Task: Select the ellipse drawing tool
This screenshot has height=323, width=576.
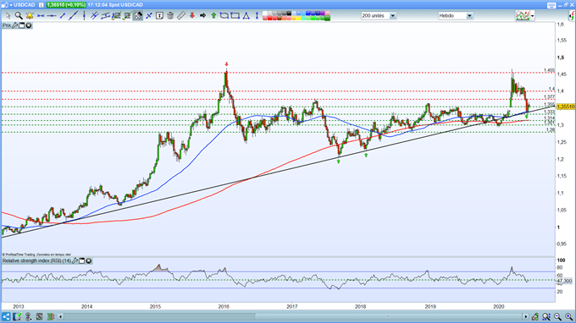Action: tap(224, 16)
